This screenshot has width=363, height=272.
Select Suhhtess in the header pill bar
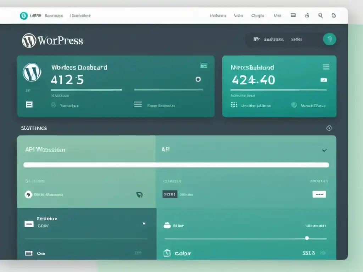pos(273,39)
